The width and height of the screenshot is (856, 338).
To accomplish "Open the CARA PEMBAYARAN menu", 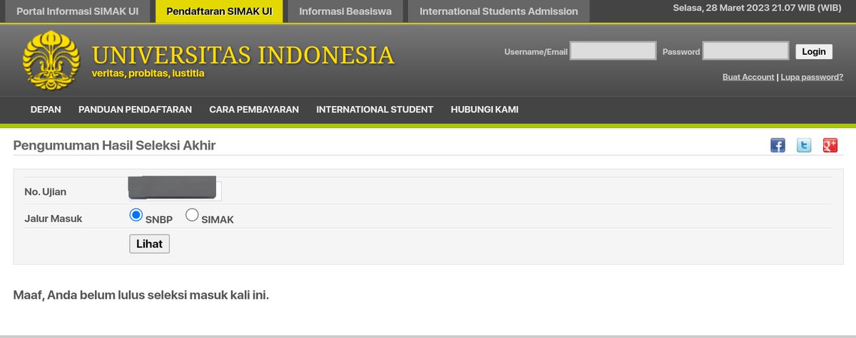I will pos(254,110).
